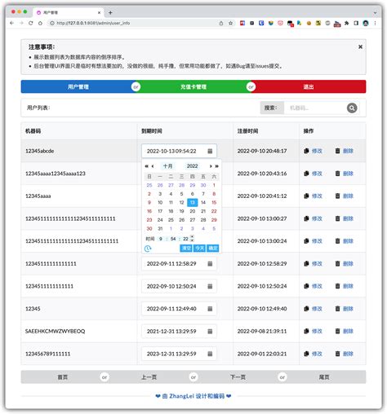Click delete trash icon for 12345abcde row

click(x=337, y=151)
